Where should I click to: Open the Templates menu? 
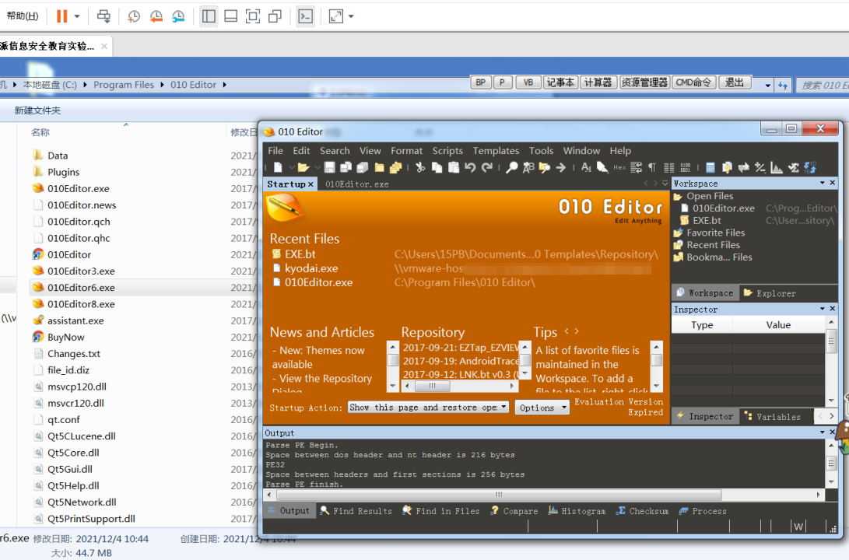coord(496,151)
